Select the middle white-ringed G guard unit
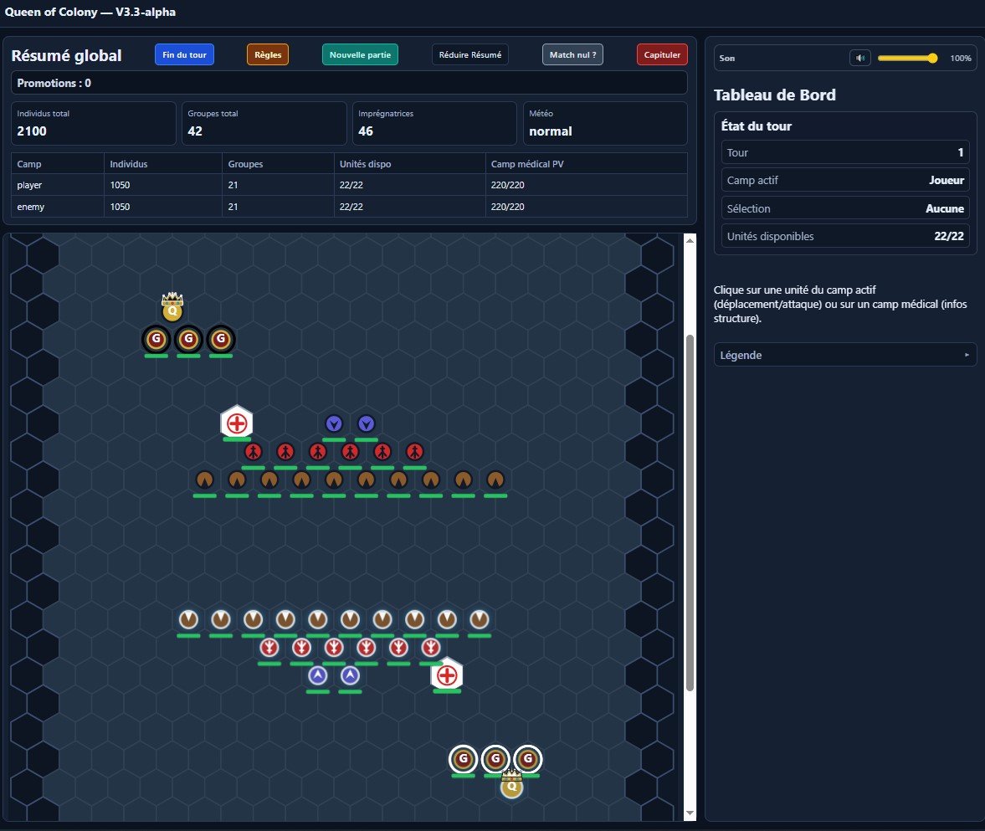The image size is (985, 831). tap(495, 759)
